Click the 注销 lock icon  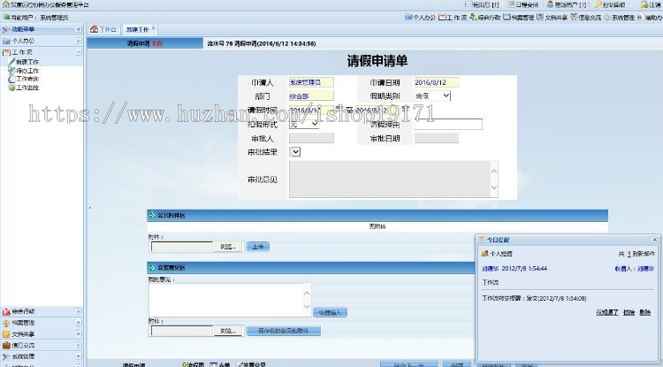tap(644, 4)
